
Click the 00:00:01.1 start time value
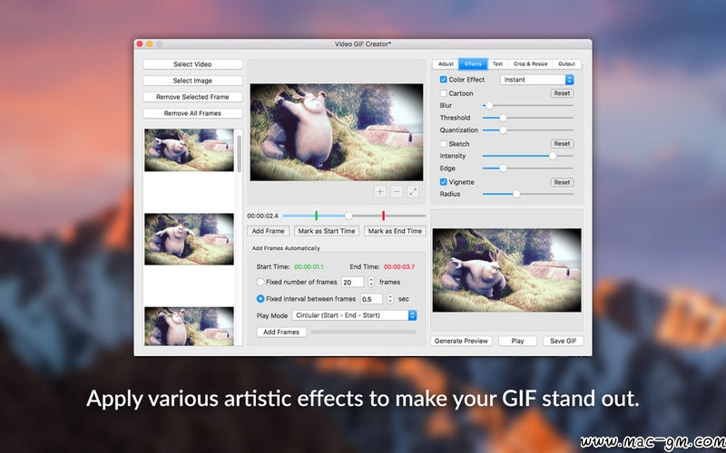pos(309,266)
